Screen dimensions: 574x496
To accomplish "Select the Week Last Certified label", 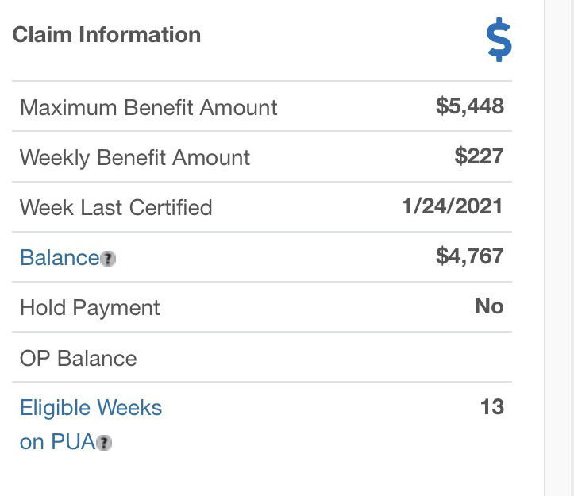I will point(116,207).
